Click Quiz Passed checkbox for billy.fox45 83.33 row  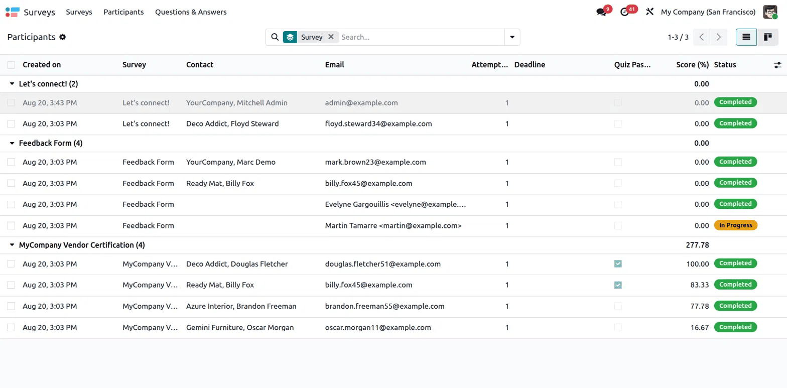(618, 285)
